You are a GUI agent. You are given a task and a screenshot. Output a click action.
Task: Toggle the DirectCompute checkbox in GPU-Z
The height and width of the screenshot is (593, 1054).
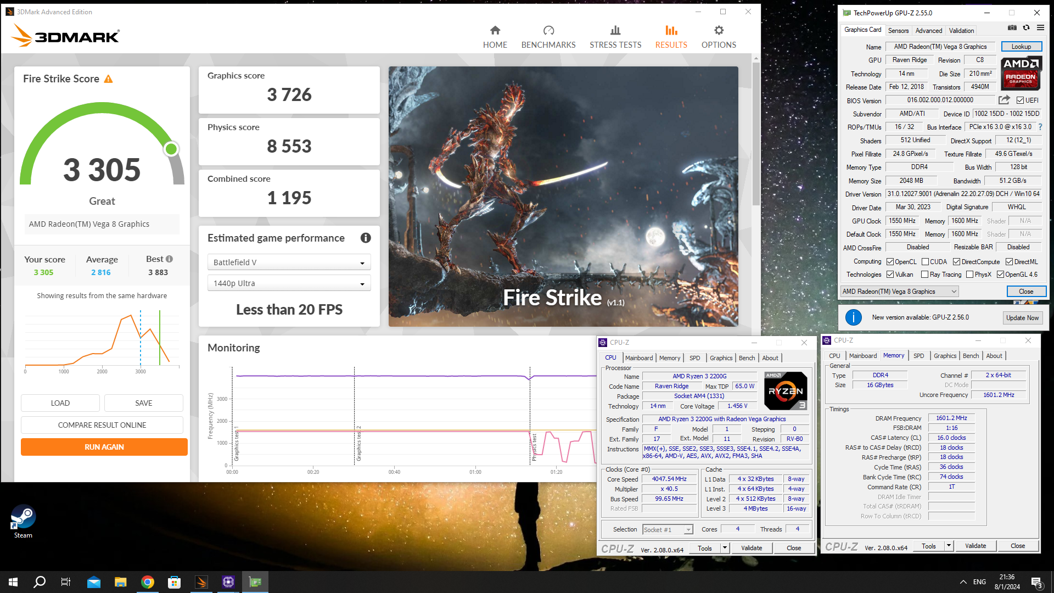pos(956,262)
